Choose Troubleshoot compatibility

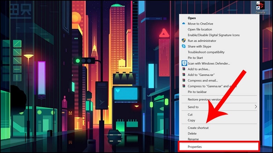point(206,52)
